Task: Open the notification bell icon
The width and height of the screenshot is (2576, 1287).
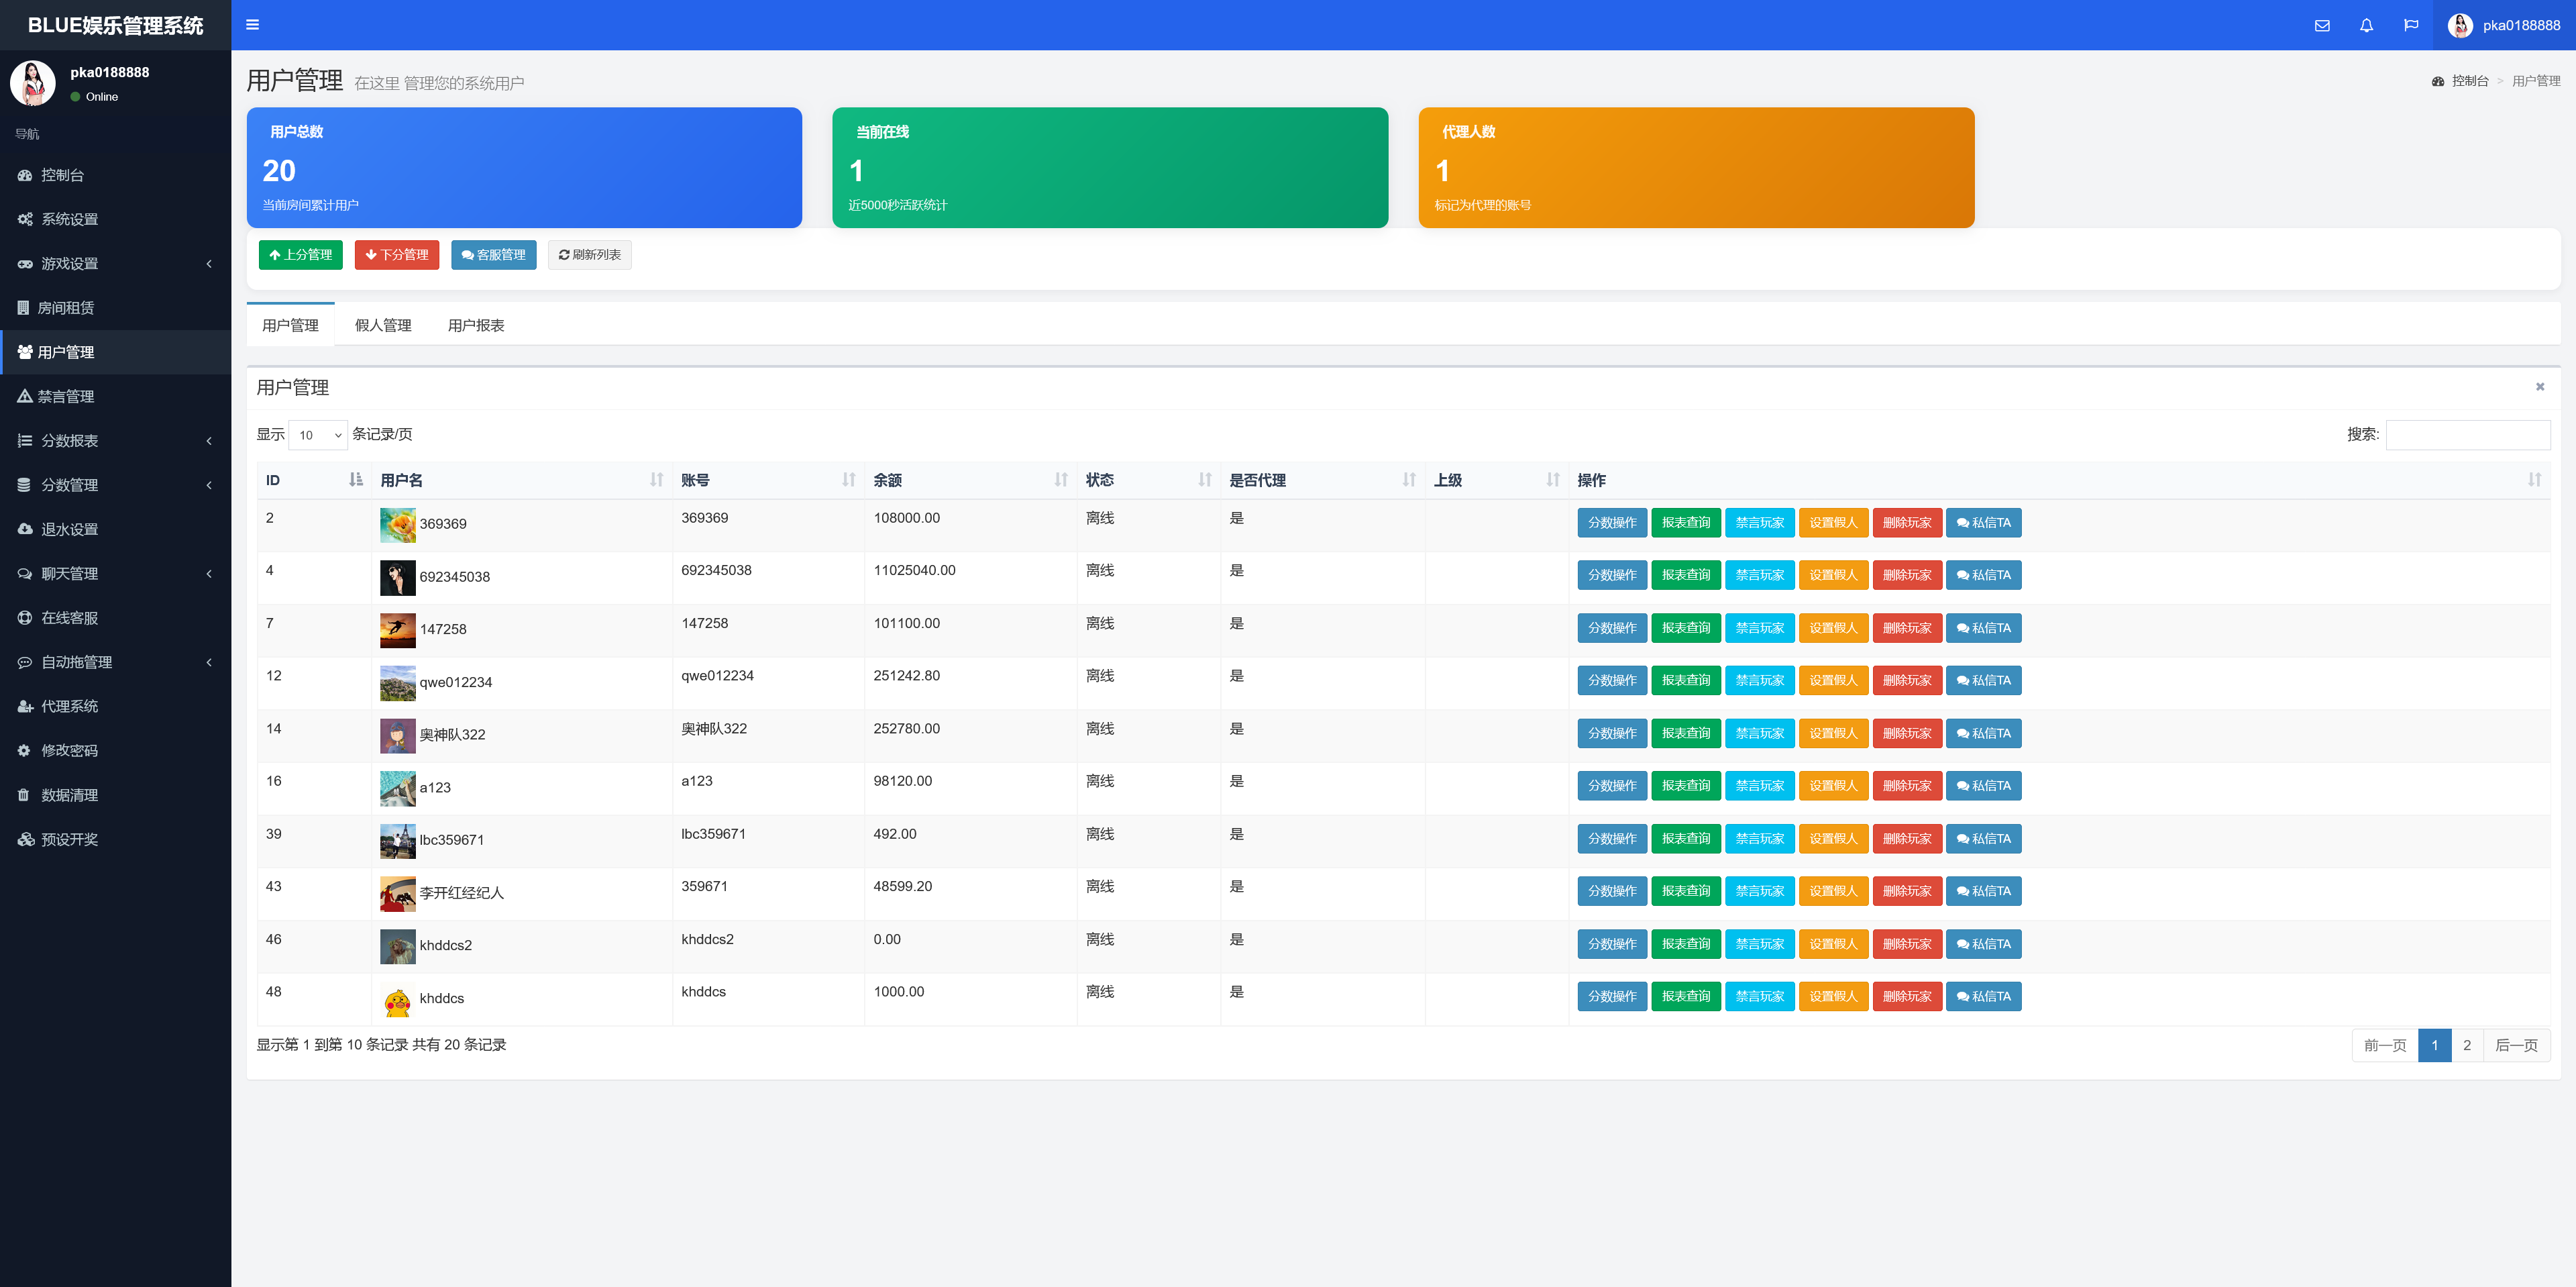Action: coord(2366,25)
